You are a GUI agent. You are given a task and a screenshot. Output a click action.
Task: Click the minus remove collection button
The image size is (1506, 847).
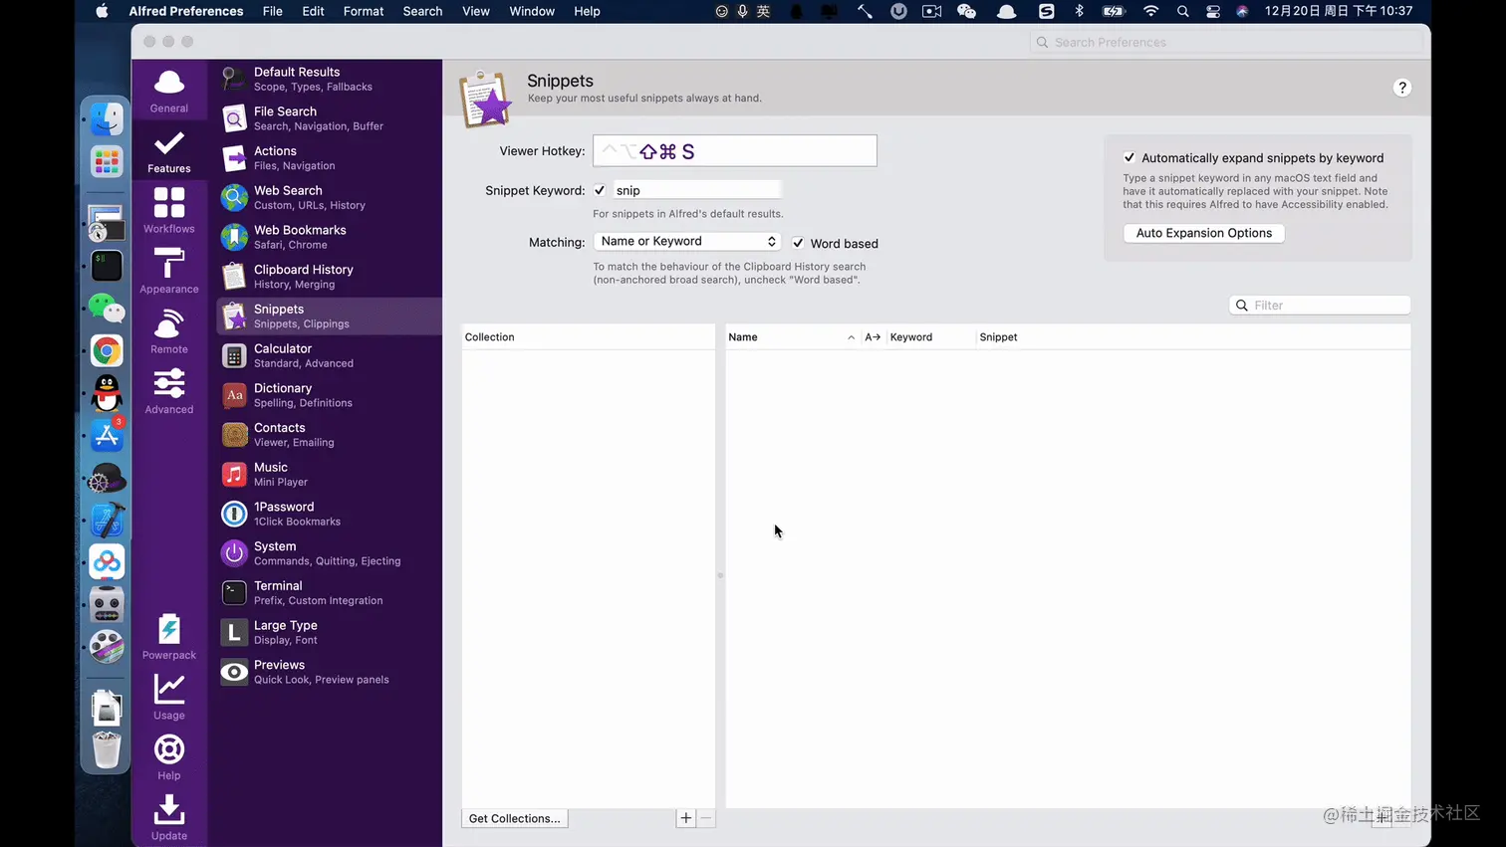coord(706,818)
